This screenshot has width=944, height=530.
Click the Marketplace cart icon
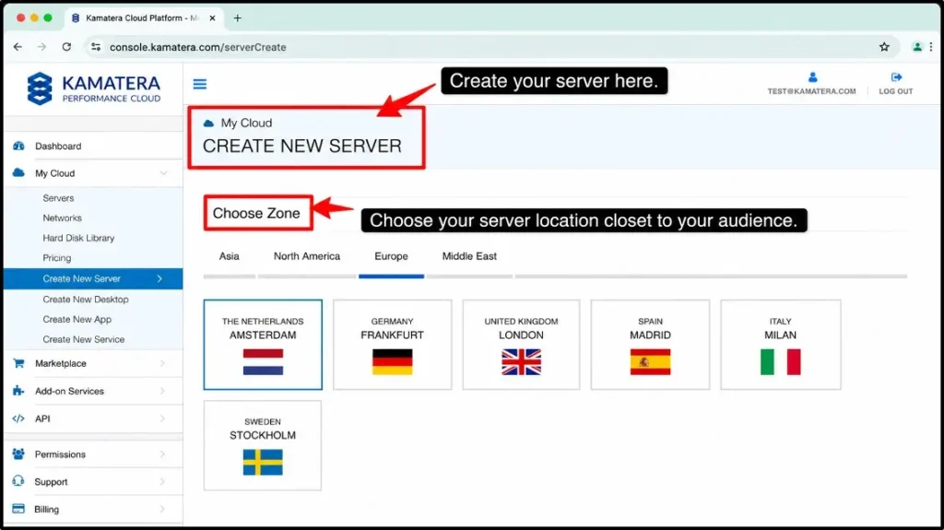point(18,363)
